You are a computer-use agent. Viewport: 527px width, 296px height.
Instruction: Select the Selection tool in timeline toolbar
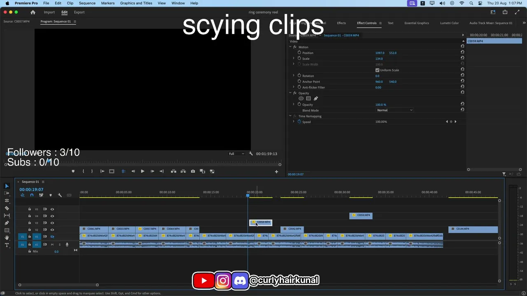click(7, 186)
